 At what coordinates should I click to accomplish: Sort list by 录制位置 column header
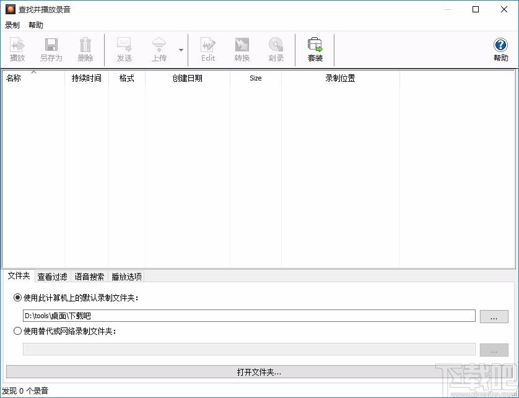341,78
